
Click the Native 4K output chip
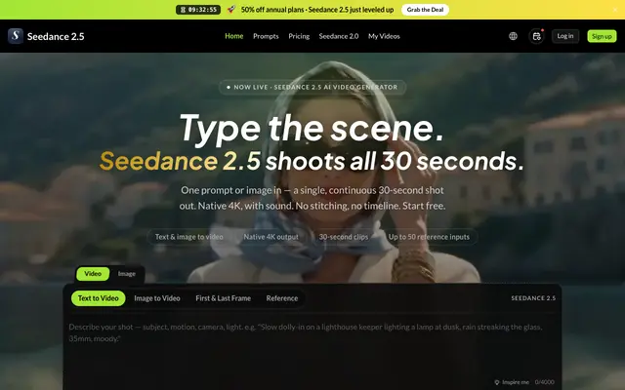pyautogui.click(x=271, y=237)
